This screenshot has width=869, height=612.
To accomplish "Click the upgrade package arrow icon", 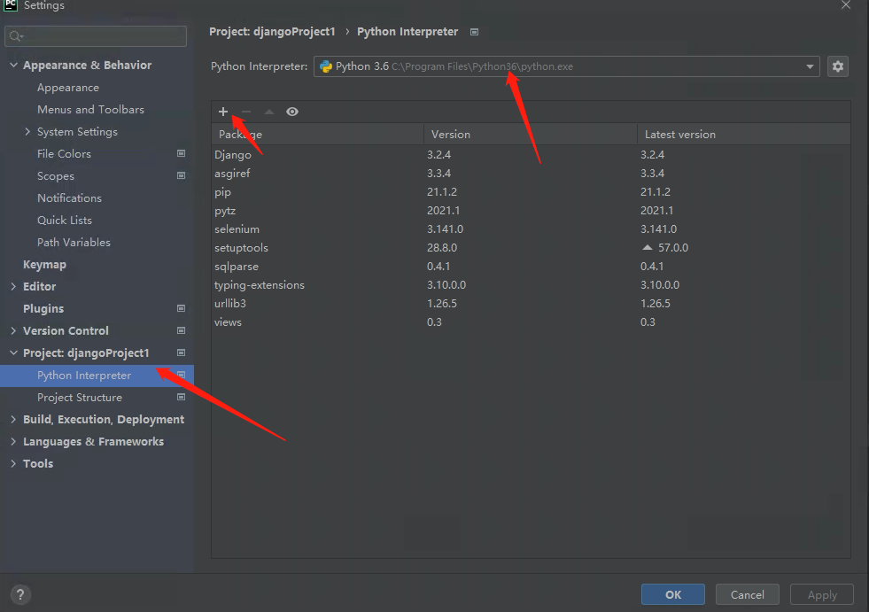I will (269, 112).
